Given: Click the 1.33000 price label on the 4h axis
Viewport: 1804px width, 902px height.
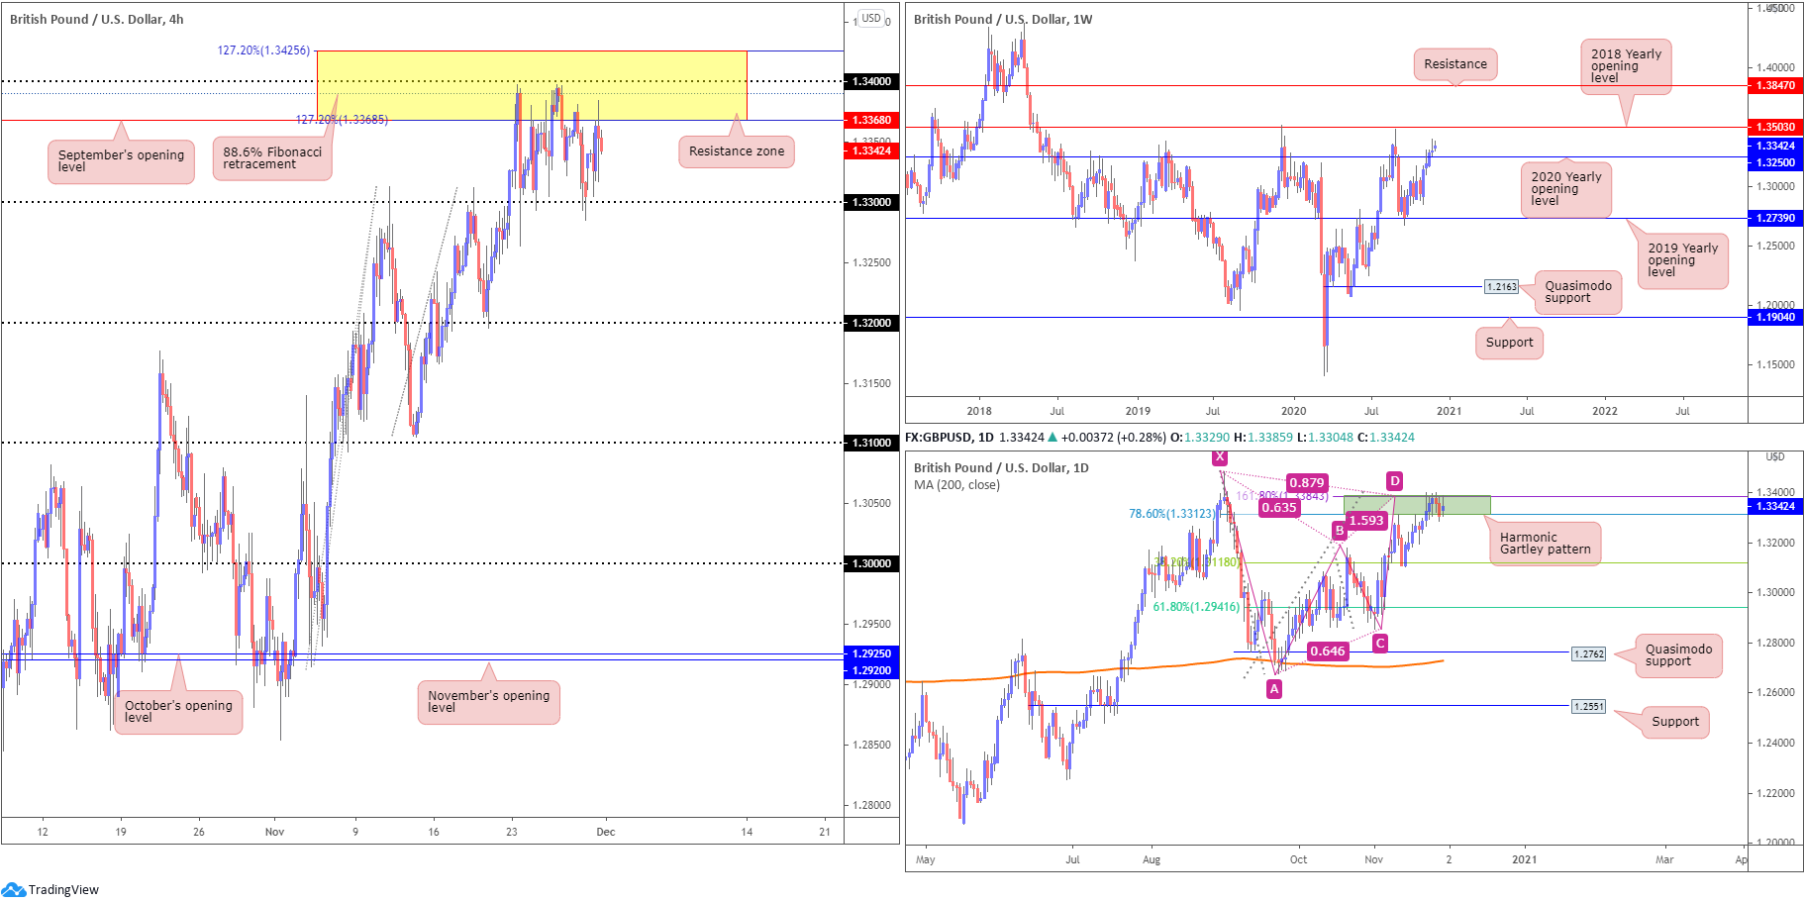Looking at the screenshot, I should pyautogui.click(x=871, y=202).
